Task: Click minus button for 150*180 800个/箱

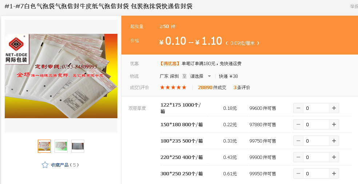Action: coord(298,125)
